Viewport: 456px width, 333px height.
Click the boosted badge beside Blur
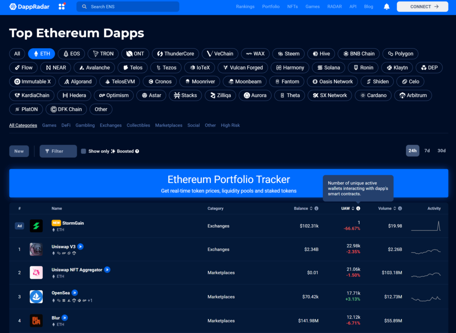point(65,318)
